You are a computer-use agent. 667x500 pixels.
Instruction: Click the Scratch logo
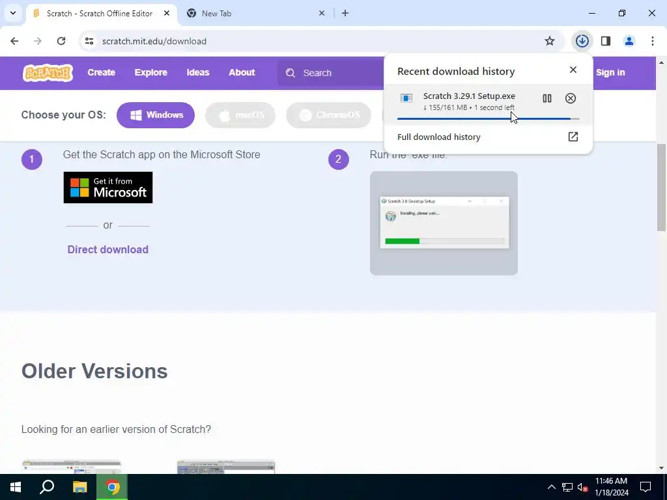[x=48, y=73]
